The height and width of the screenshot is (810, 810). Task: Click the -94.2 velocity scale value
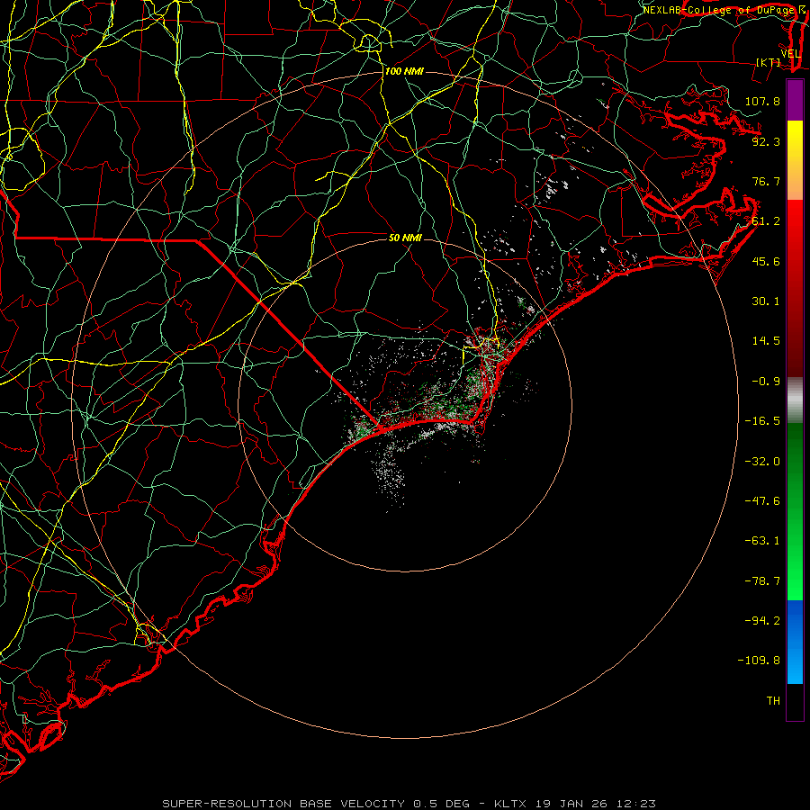click(762, 621)
